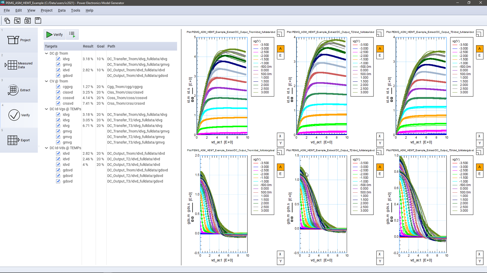This screenshot has height=273, width=487.
Task: Select the Measured Data step in sidebar
Action: tap(19, 65)
